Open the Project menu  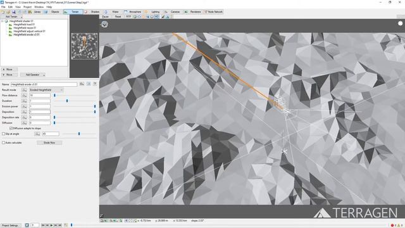(27, 7)
